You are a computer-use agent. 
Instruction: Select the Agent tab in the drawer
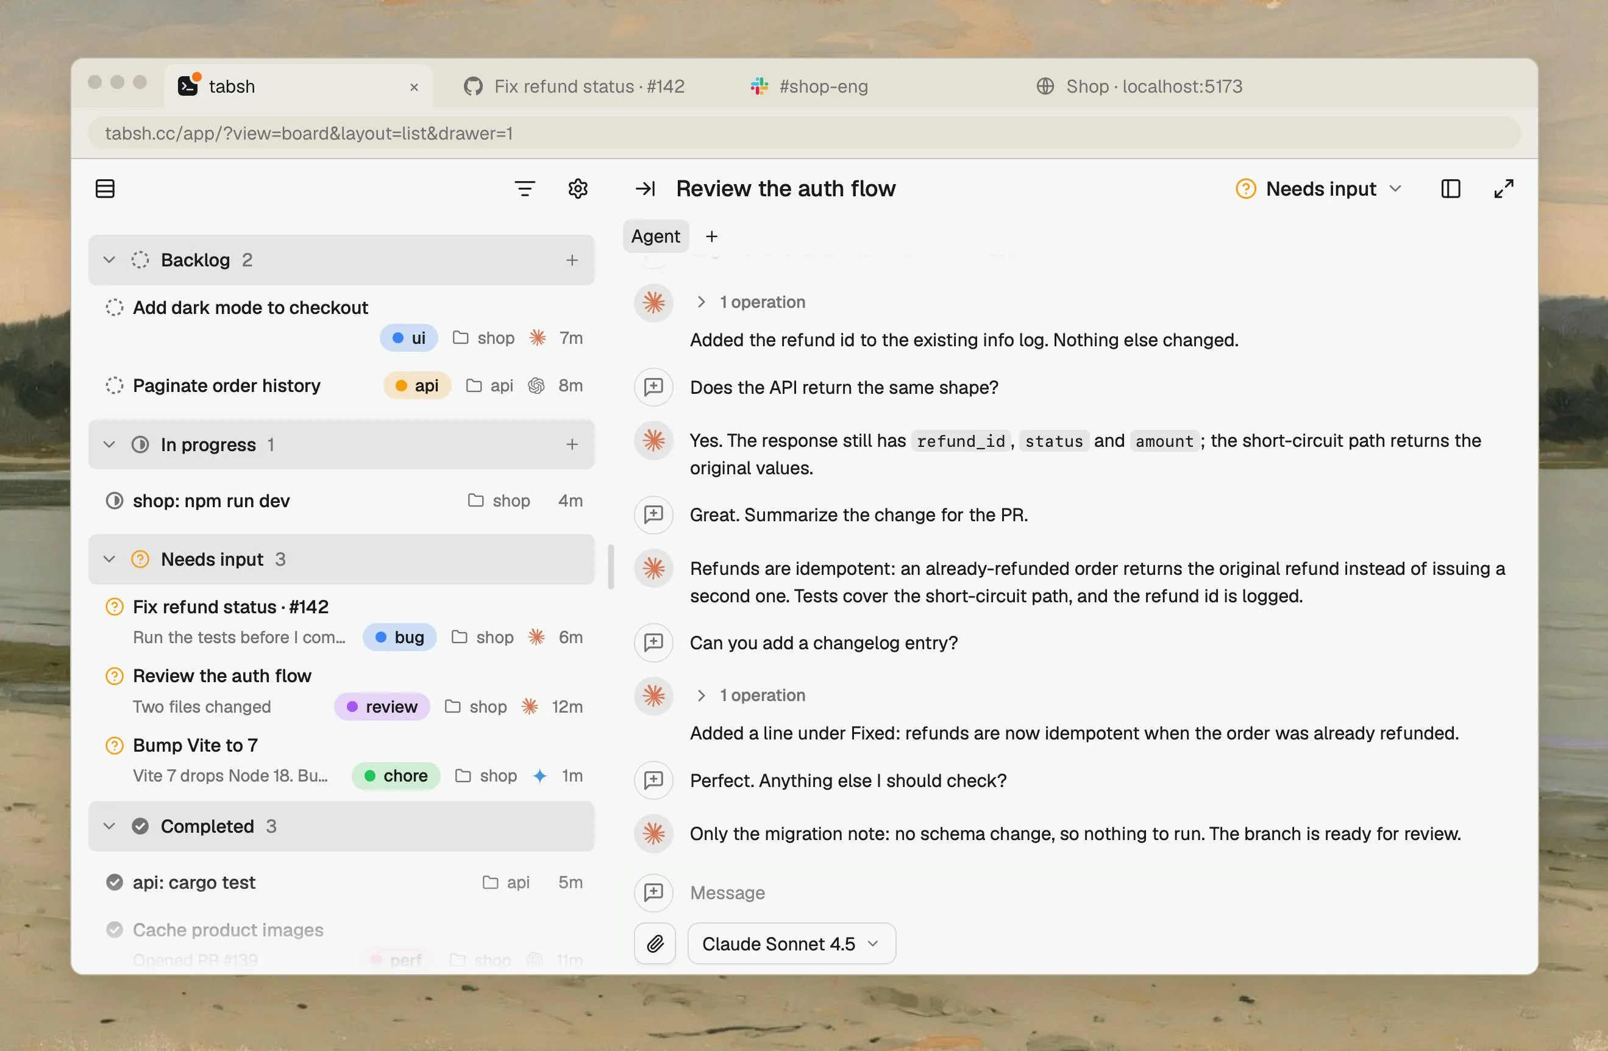(x=655, y=237)
